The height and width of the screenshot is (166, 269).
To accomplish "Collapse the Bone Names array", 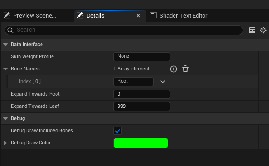I will tap(5, 69).
